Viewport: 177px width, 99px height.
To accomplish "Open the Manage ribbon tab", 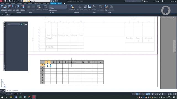I will tap(30, 4).
